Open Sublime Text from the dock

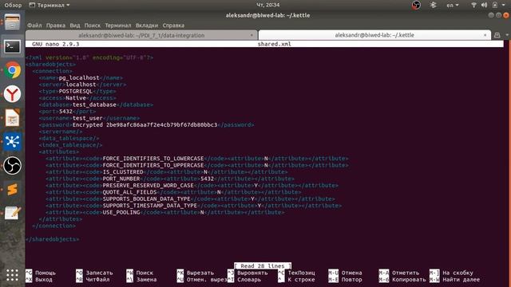tap(13, 190)
